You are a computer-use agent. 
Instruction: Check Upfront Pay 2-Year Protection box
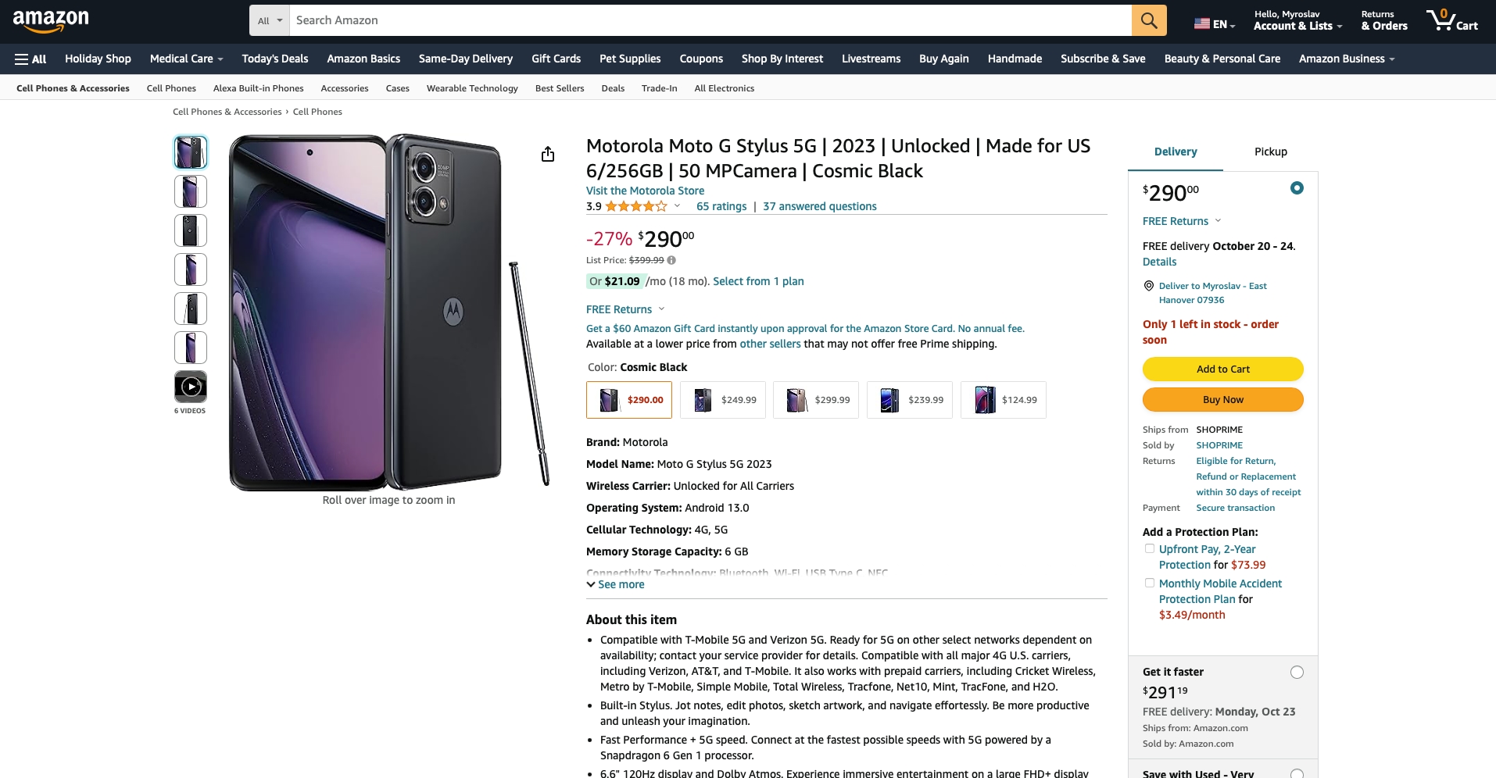click(x=1150, y=549)
